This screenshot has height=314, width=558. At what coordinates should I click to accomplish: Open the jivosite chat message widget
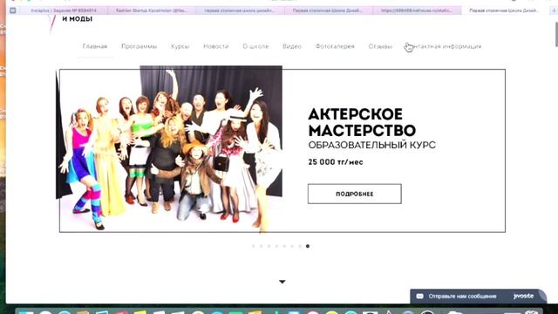coord(478,297)
